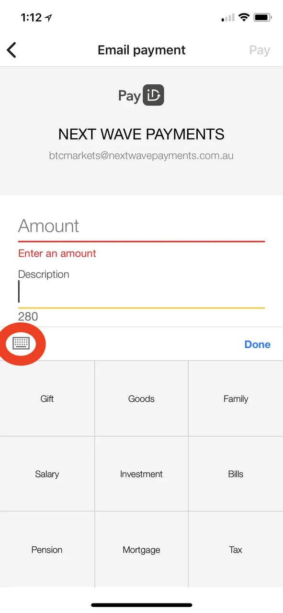Pick the Tax description option
The image size is (283, 613).
(x=236, y=549)
